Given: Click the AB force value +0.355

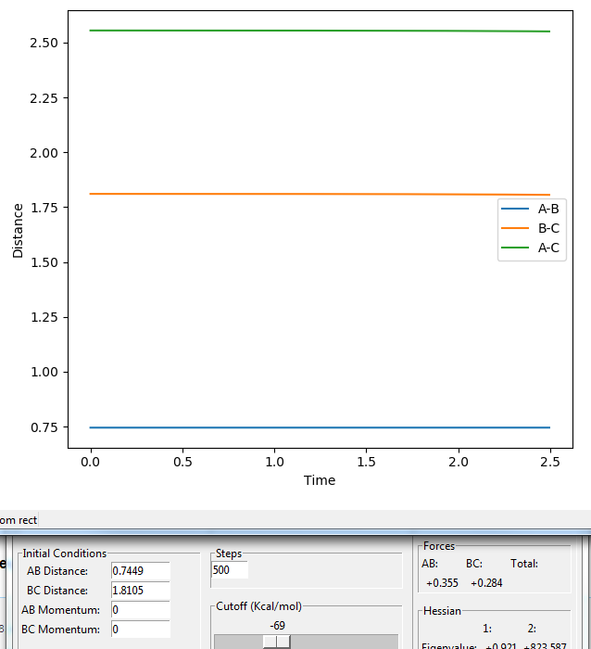Looking at the screenshot, I should pyautogui.click(x=442, y=583).
